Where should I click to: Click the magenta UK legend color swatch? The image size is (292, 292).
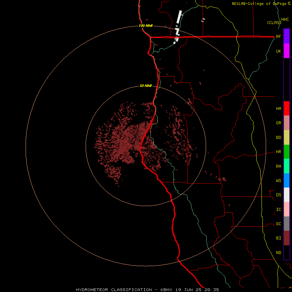click(x=286, y=51)
